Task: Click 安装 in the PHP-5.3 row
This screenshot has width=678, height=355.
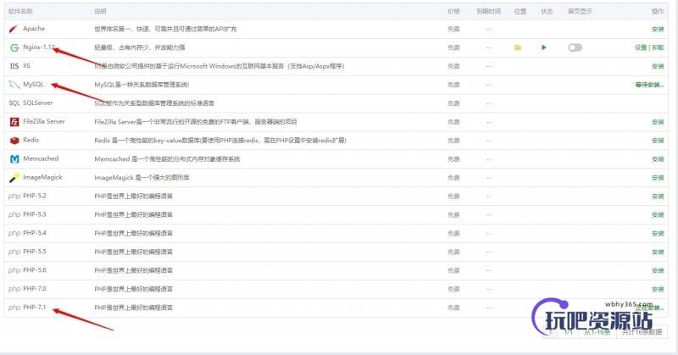Action: tap(658, 215)
